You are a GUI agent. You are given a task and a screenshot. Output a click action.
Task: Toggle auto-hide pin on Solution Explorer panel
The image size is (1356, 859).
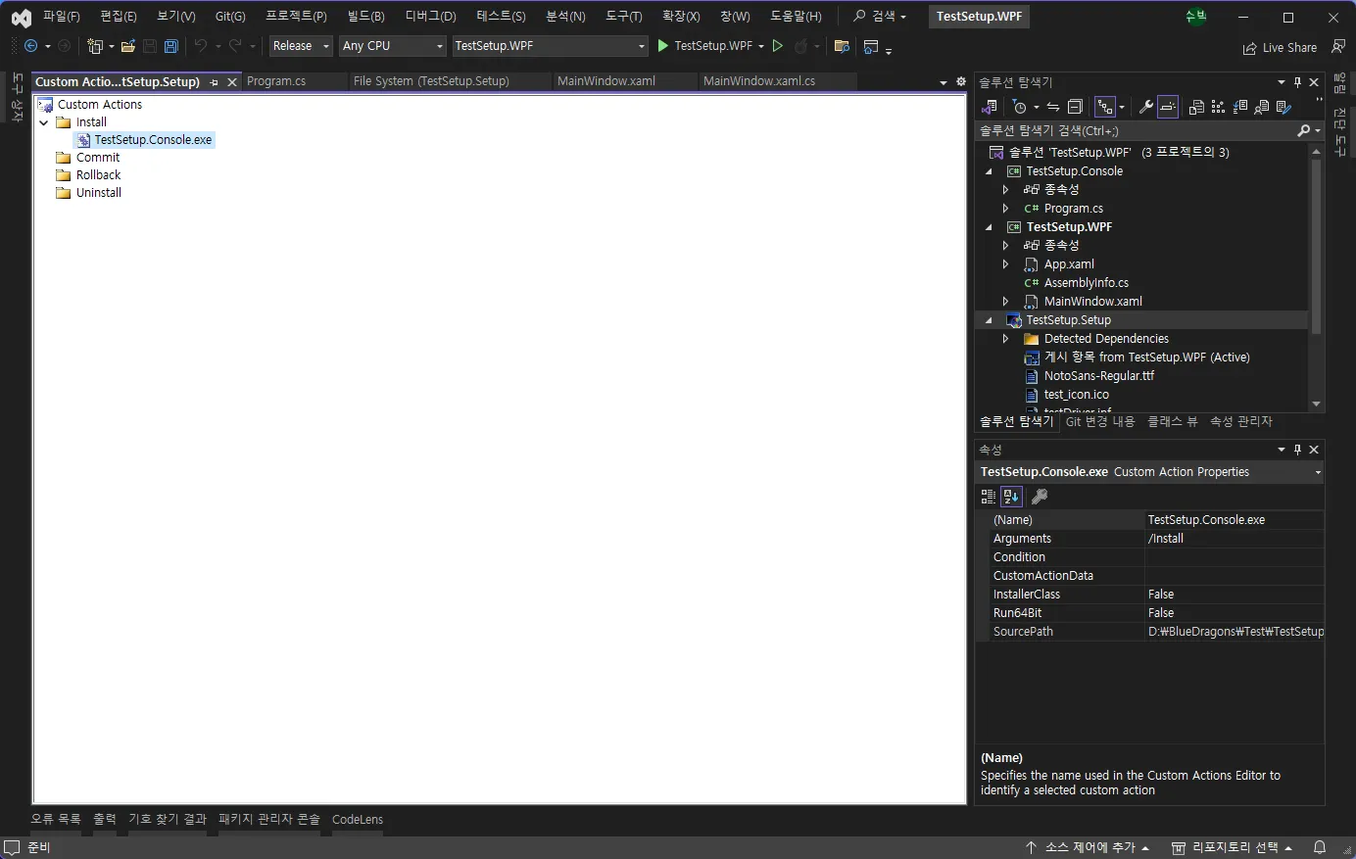pyautogui.click(x=1297, y=82)
